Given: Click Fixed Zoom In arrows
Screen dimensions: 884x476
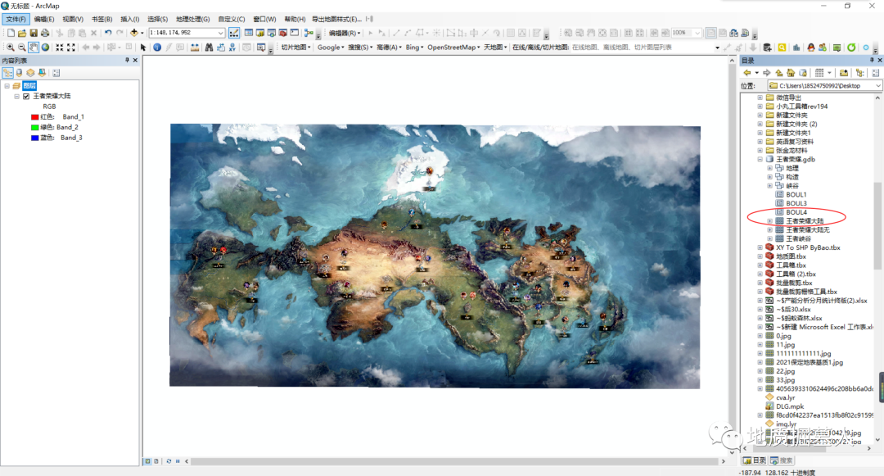Looking at the screenshot, I should tap(59, 48).
